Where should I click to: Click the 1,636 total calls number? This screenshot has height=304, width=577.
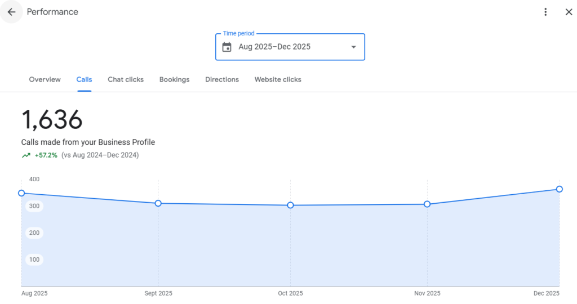(52, 120)
